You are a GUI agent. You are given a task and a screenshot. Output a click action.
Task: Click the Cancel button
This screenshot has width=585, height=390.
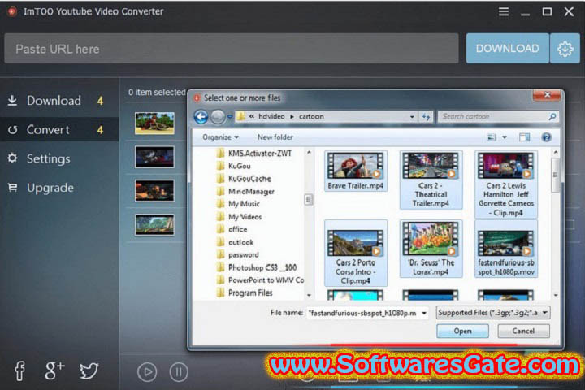(x=523, y=331)
